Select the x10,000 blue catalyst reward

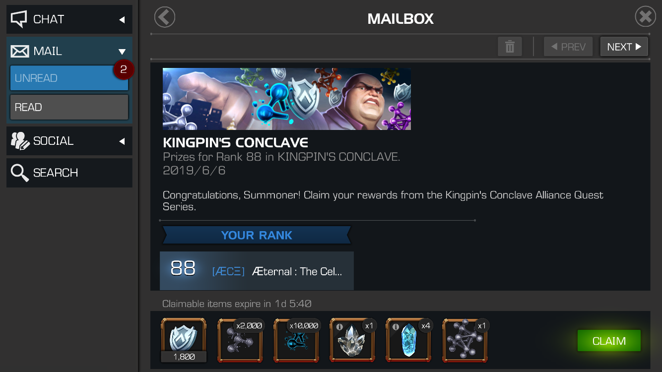[297, 340]
